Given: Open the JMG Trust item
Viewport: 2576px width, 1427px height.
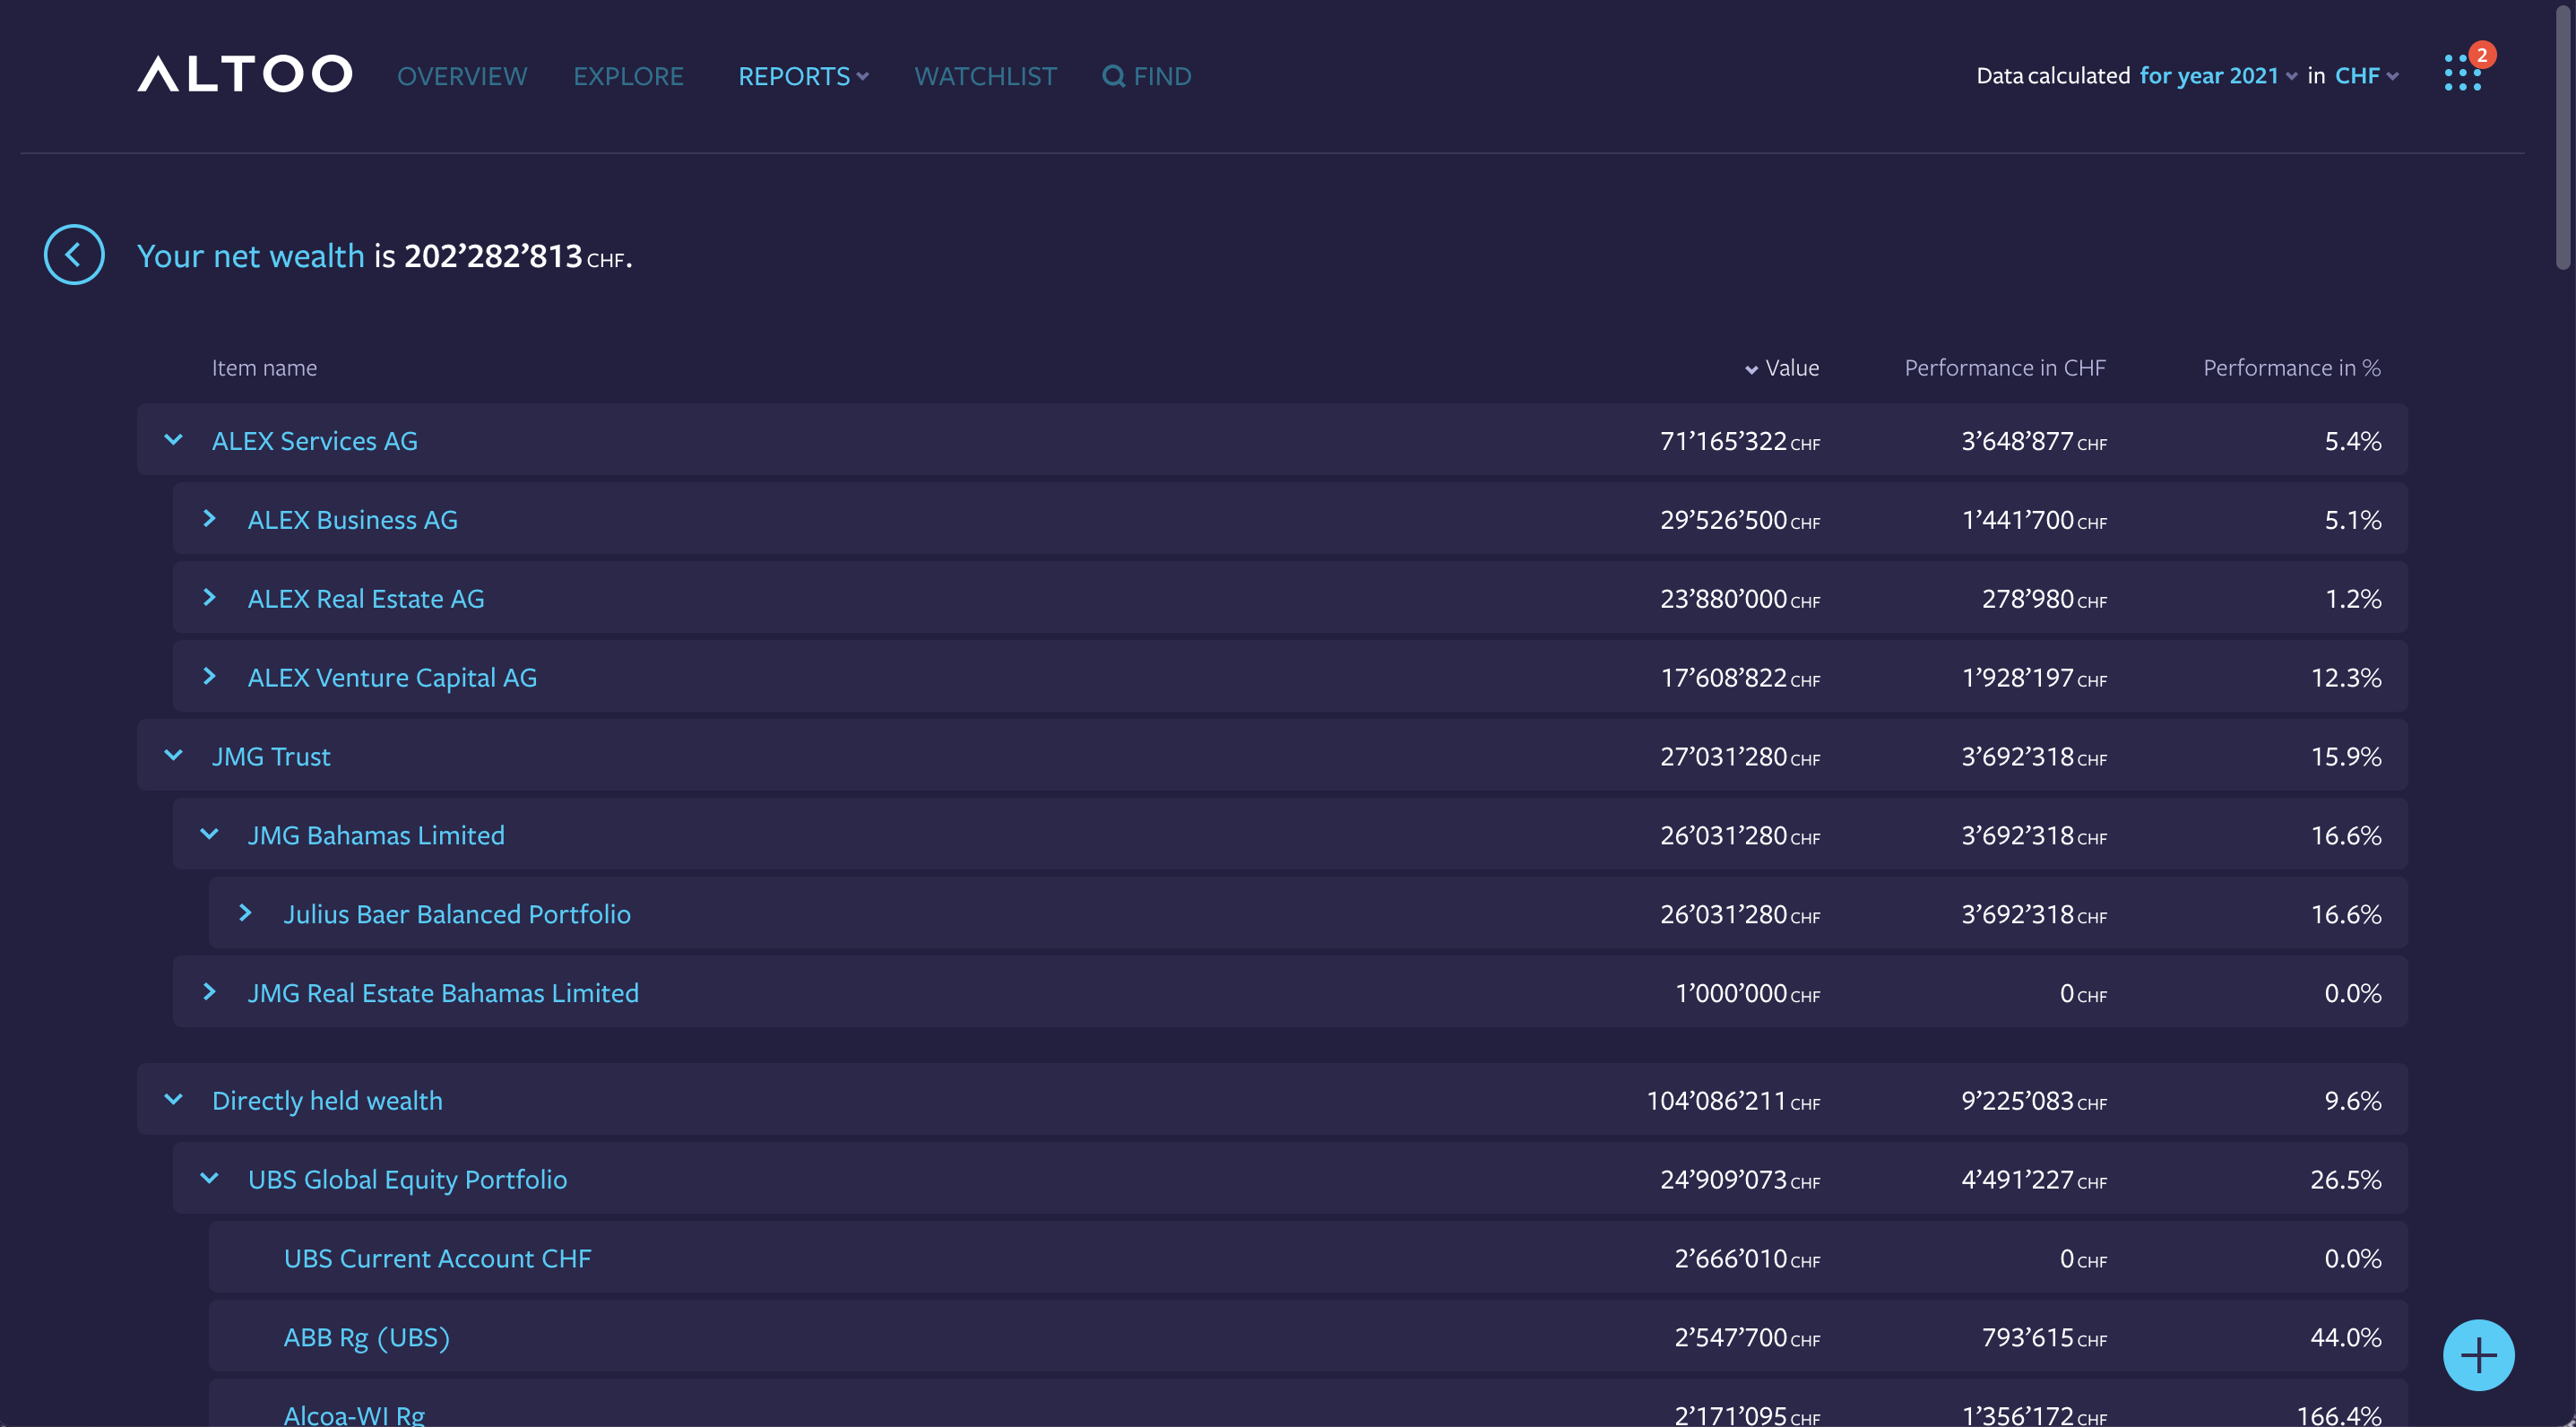Looking at the screenshot, I should [x=271, y=757].
